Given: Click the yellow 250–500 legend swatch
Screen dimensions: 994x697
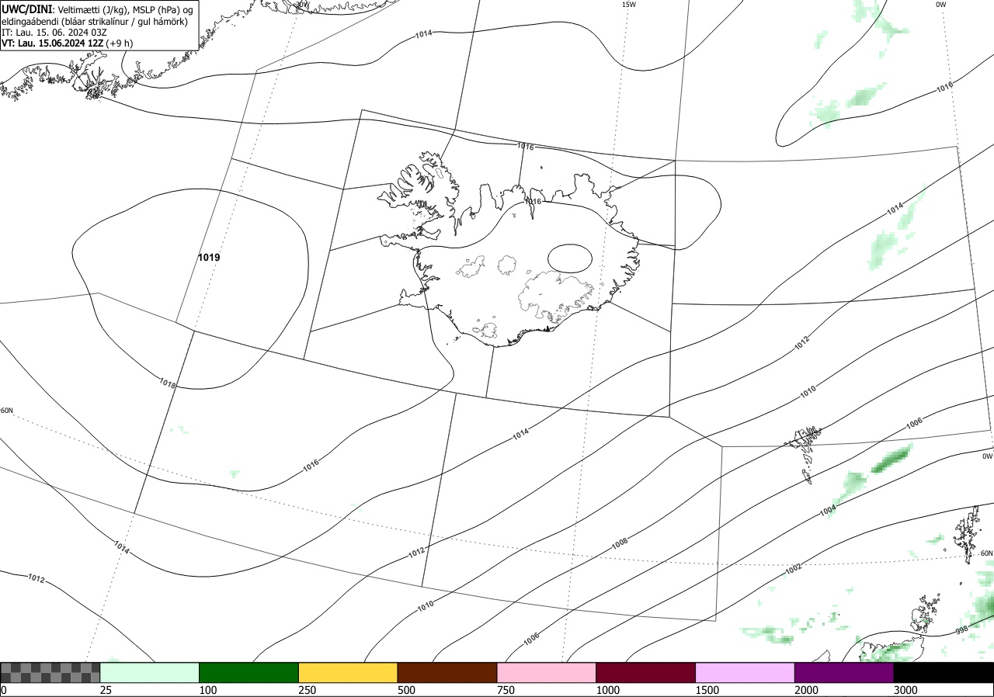Looking at the screenshot, I should (348, 672).
